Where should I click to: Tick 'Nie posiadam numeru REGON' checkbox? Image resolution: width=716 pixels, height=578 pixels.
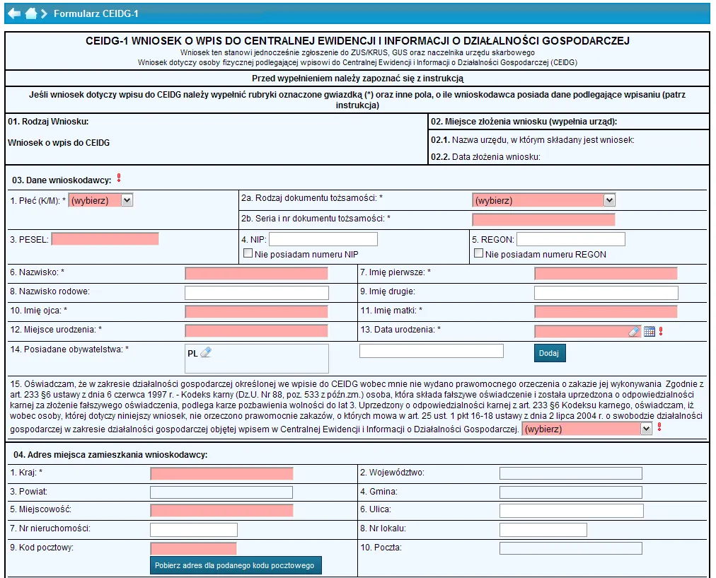pos(478,254)
